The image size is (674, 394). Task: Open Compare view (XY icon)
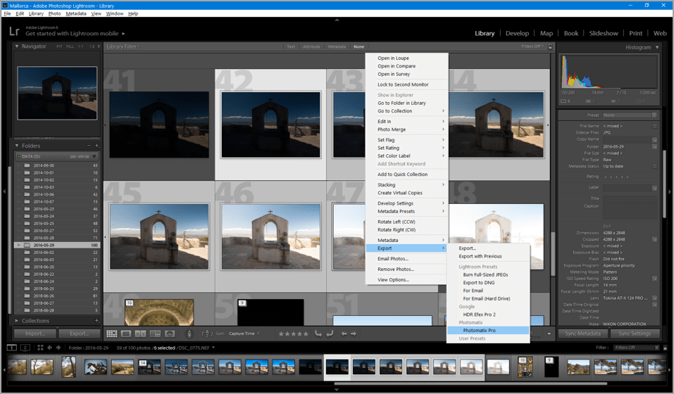pyautogui.click(x=140, y=333)
